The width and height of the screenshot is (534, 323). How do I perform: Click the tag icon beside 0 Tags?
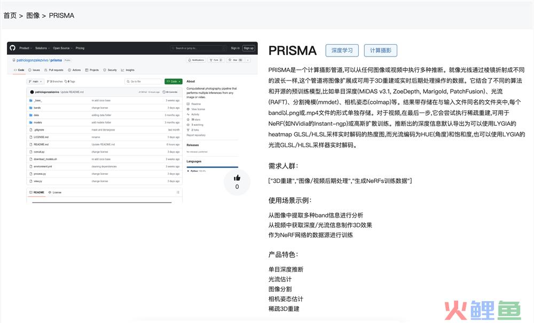pyautogui.click(x=66, y=82)
